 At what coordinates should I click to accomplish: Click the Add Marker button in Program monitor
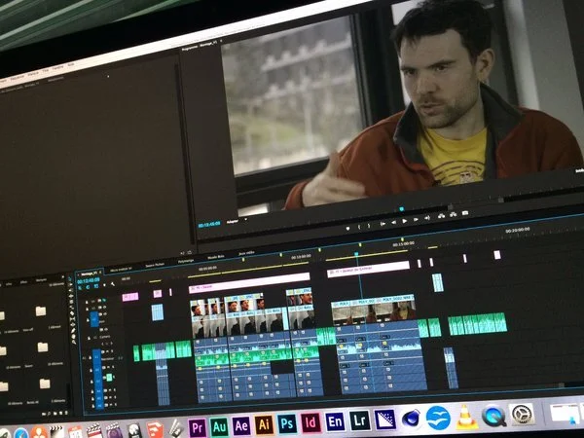point(347,229)
